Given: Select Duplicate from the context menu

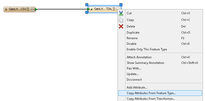Looking at the screenshot, I should click(x=133, y=33).
